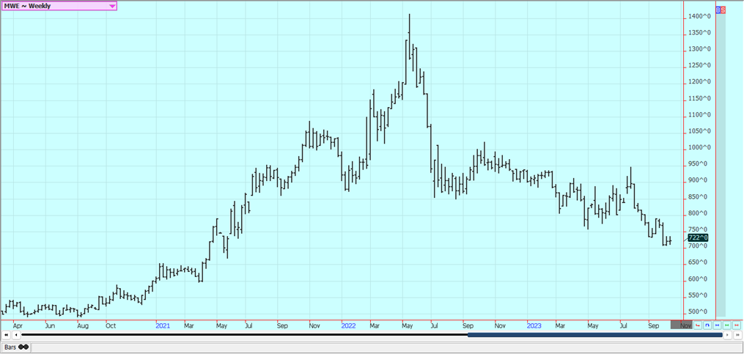Click the Aug label on time axis
Viewport: 744px width, 354px height.
pyautogui.click(x=83, y=326)
